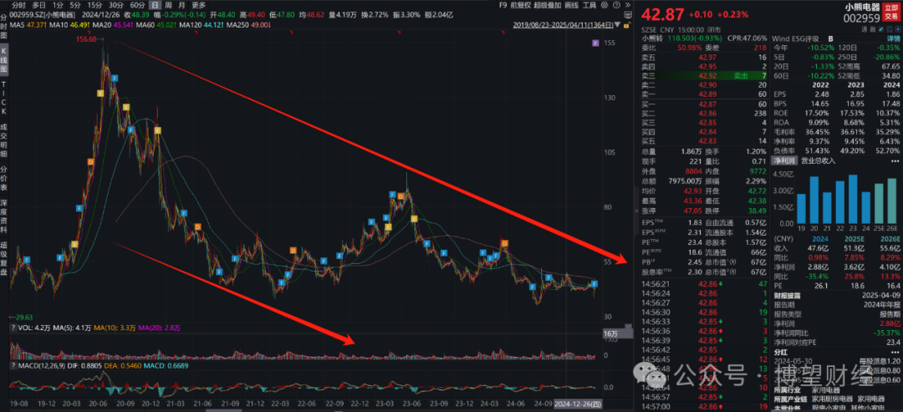Click the 52周高 67.65 value
This screenshot has height=412, width=903.
click(x=890, y=66)
